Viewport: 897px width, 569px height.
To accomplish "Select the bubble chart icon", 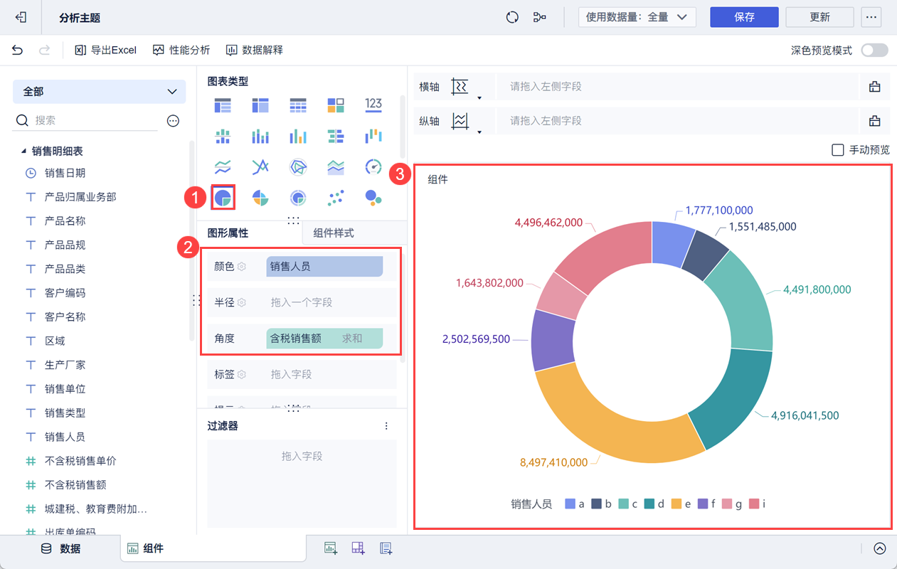I will [373, 198].
